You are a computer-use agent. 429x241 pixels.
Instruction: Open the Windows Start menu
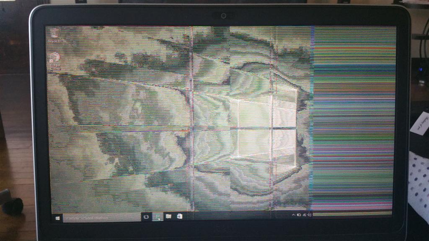[57, 218]
